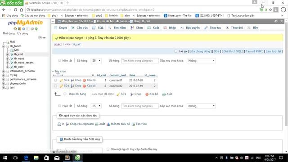Viewport: 288px width, 162px height.
Task: Open tb_news_resent table in the tree
Action: pos(24,63)
